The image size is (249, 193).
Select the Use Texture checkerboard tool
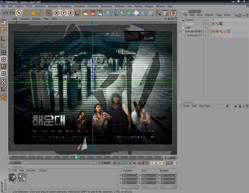[3, 82]
